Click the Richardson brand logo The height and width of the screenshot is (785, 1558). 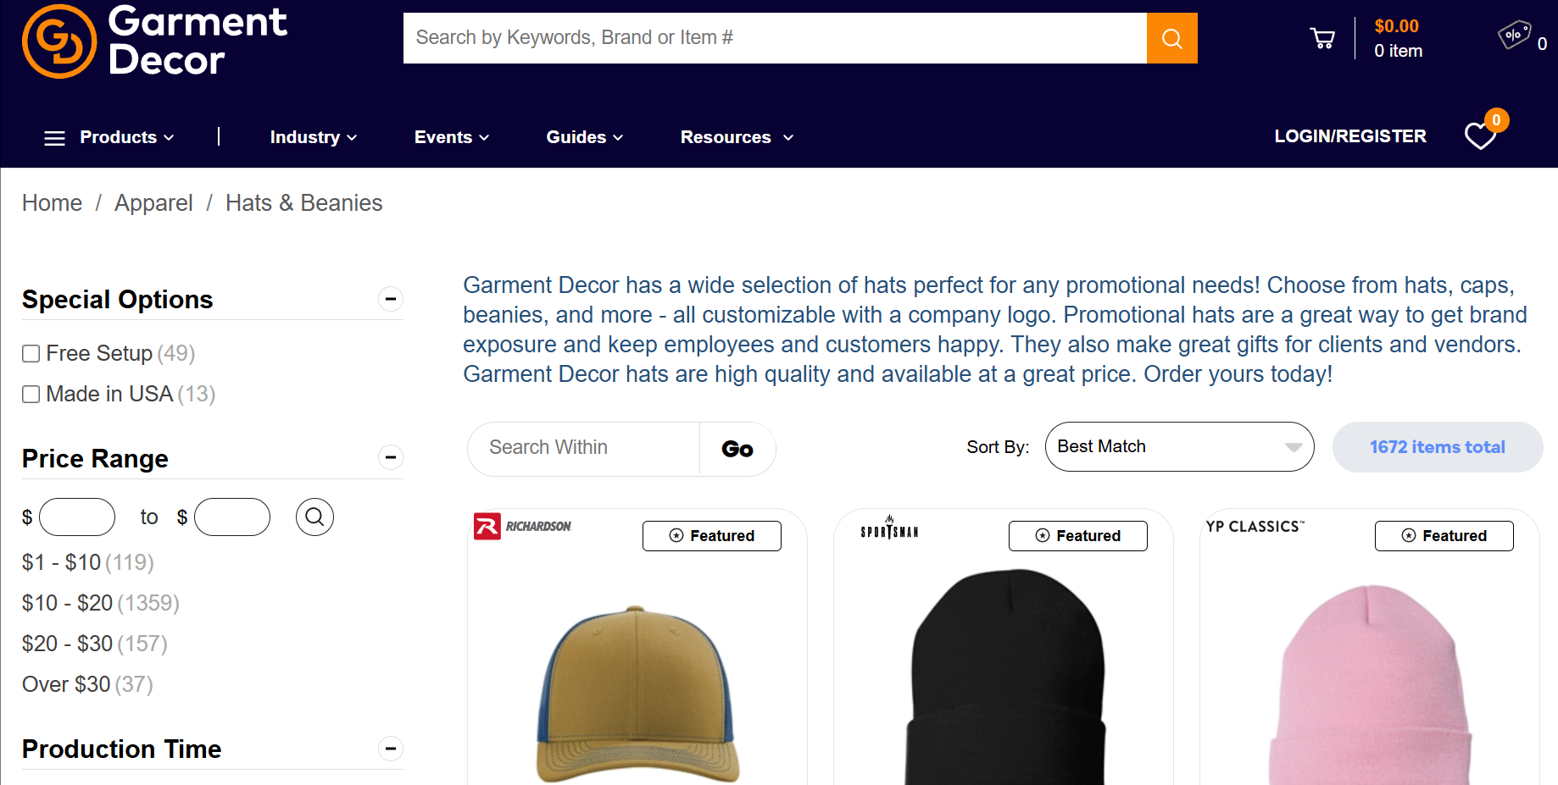[x=523, y=526]
